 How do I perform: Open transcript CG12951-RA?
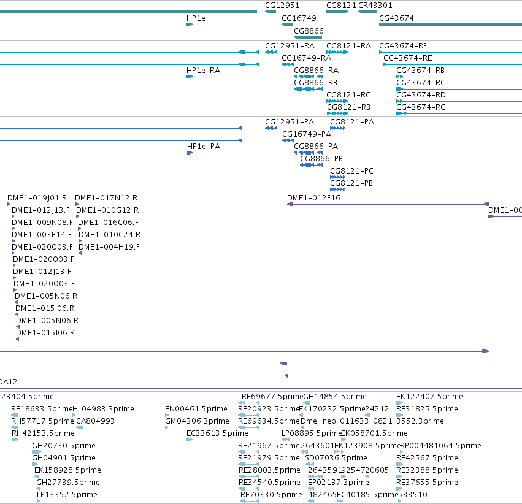coord(290,46)
